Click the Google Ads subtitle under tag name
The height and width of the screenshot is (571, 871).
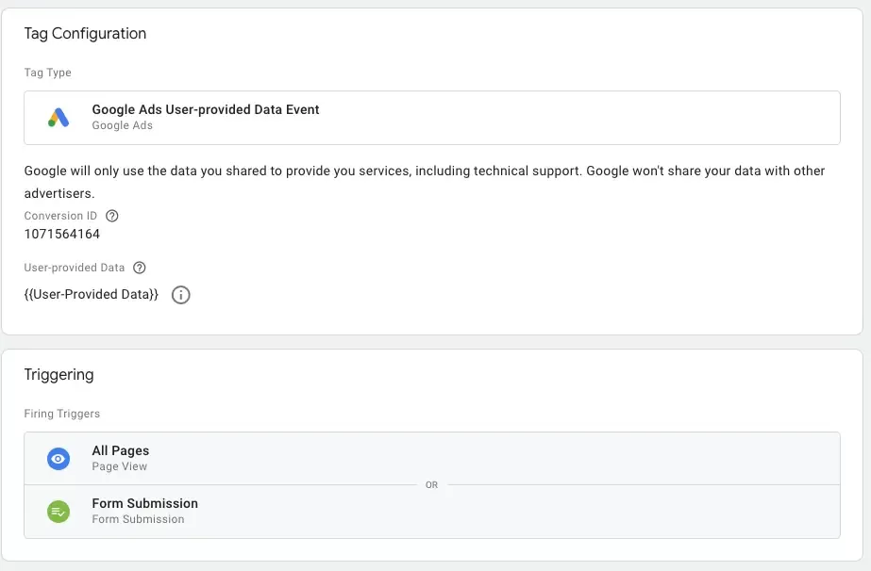click(123, 125)
